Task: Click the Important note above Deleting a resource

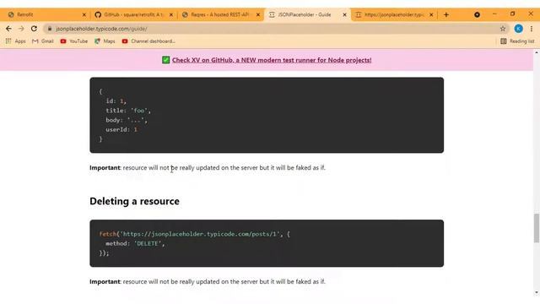Action: 208,168
